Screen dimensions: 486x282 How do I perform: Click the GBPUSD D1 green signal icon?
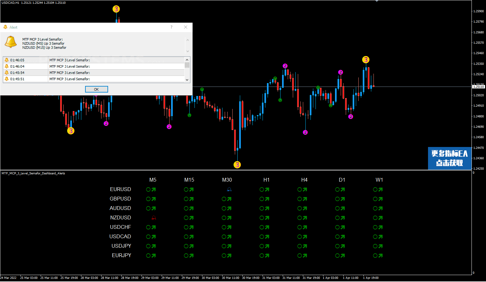coord(340,199)
